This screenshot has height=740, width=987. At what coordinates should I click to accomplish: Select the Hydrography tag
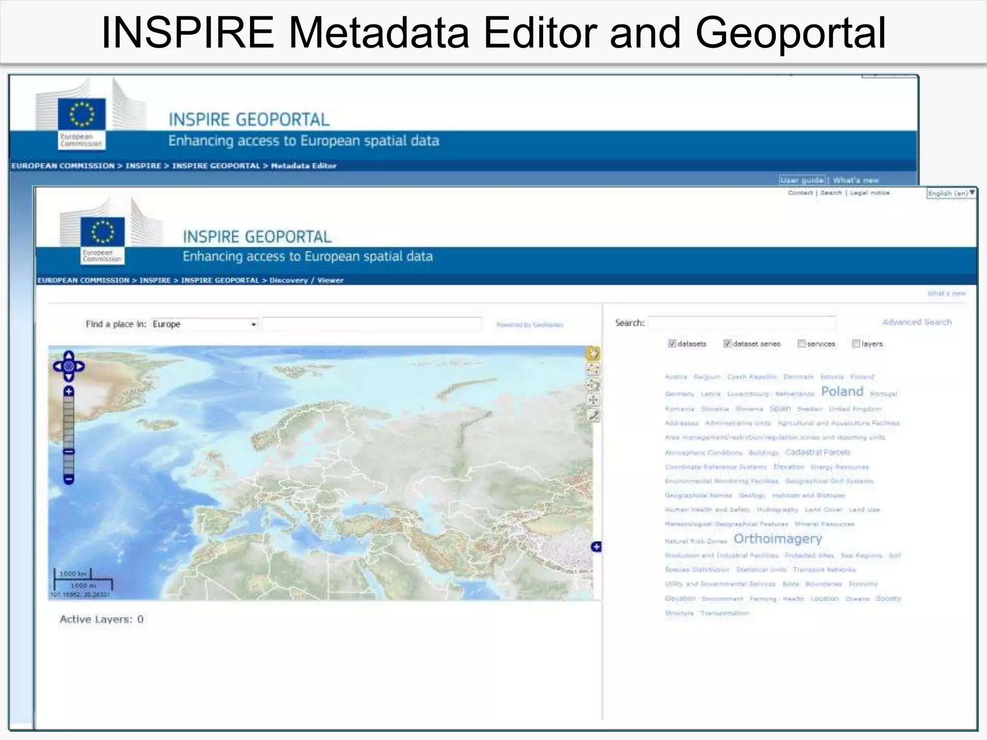(777, 510)
